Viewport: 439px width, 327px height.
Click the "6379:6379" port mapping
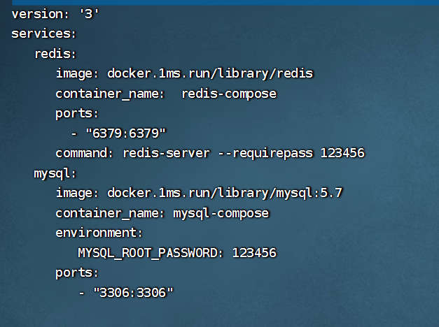[x=126, y=133]
